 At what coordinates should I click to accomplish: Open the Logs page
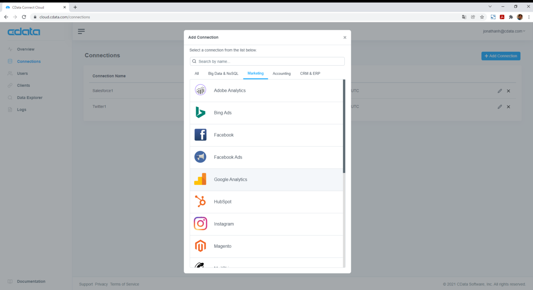click(x=22, y=110)
